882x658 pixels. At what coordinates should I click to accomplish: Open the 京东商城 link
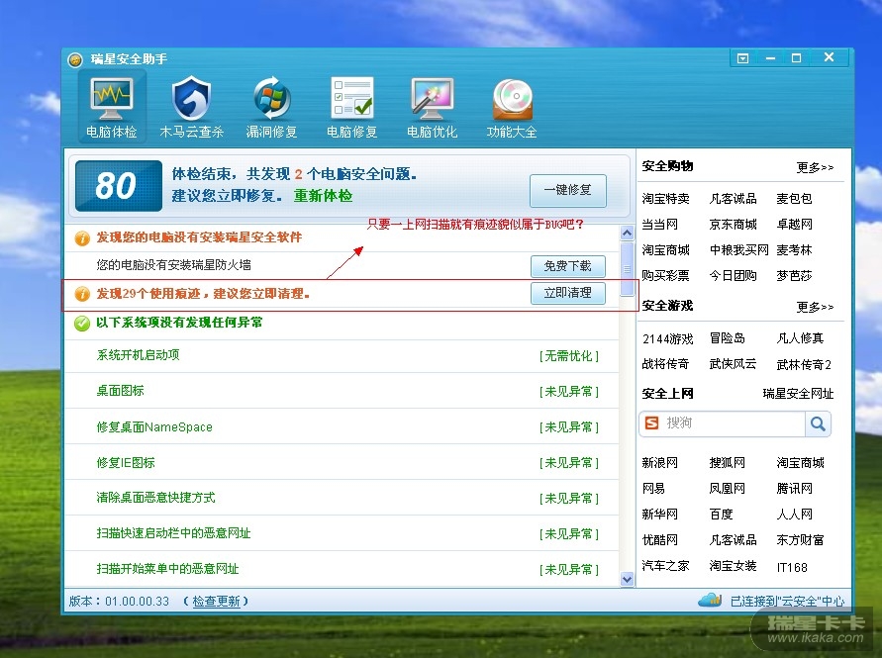[733, 225]
